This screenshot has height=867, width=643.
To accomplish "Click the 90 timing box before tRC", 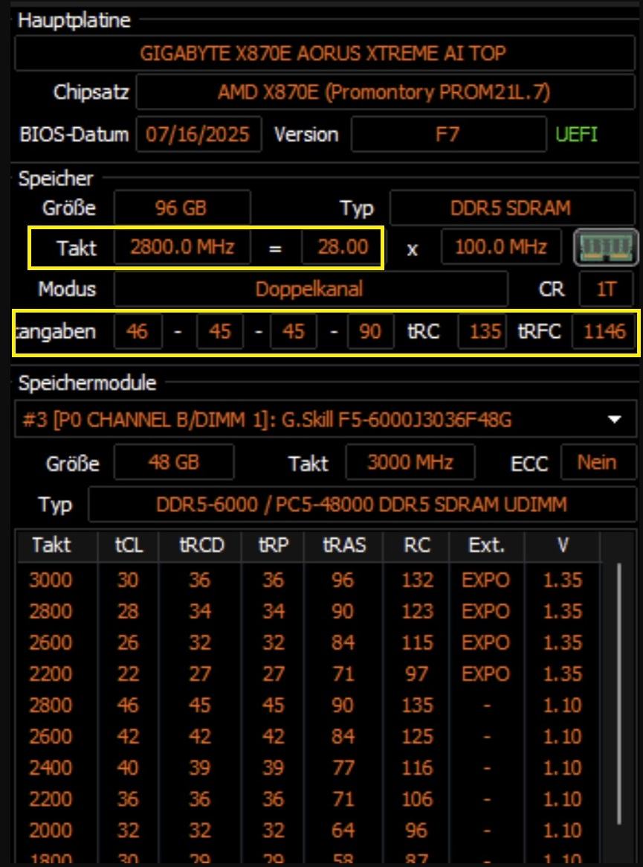I will 370,332.
